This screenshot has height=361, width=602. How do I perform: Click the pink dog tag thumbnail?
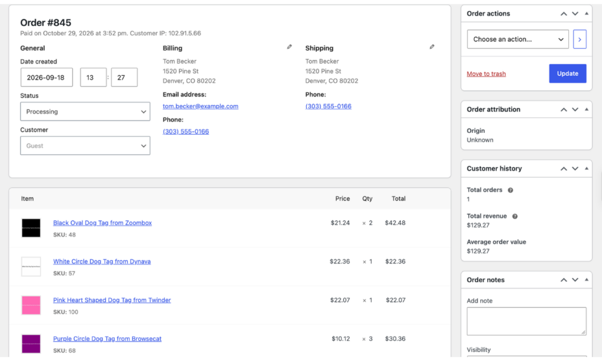pos(31,305)
